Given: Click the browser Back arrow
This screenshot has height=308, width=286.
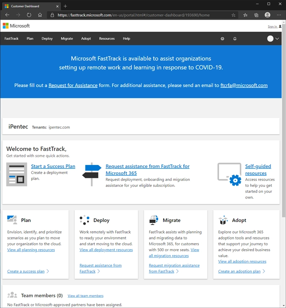Looking at the screenshot, I should point(7,15).
